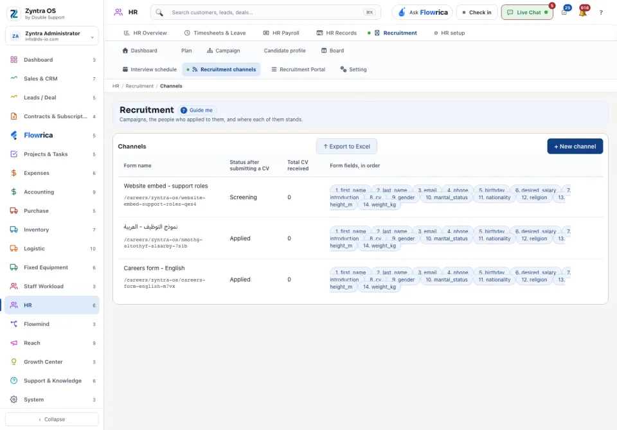Image resolution: width=617 pixels, height=430 pixels.
Task: Open Live Chat
Action: [527, 13]
